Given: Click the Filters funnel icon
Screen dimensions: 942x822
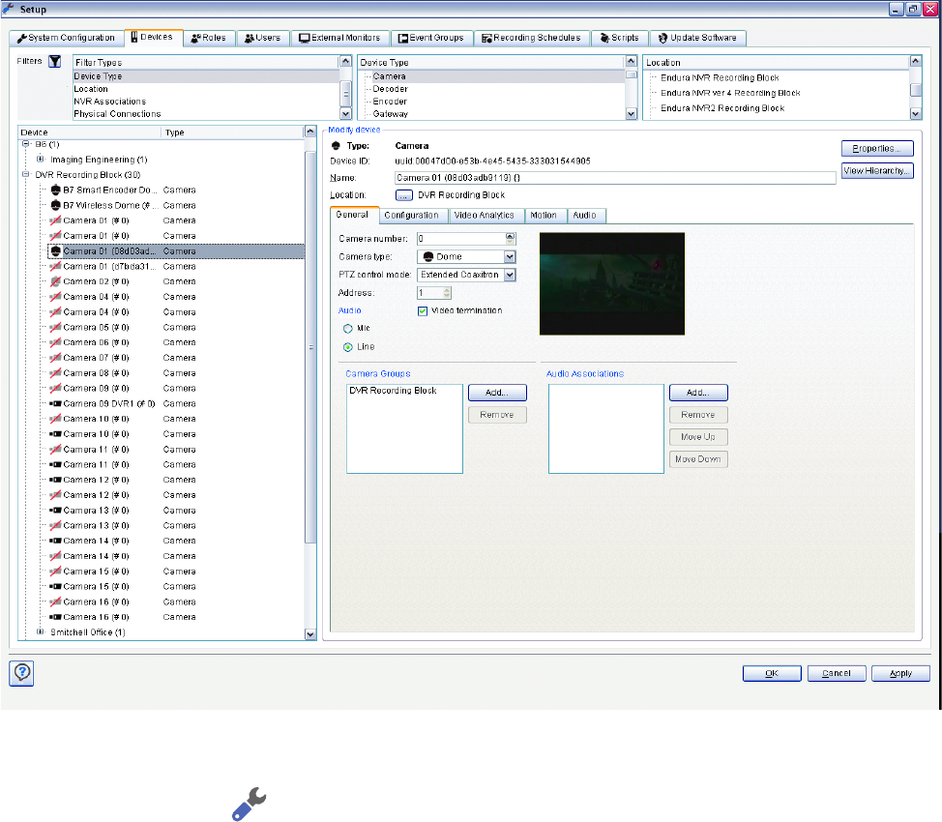Looking at the screenshot, I should pos(55,61).
